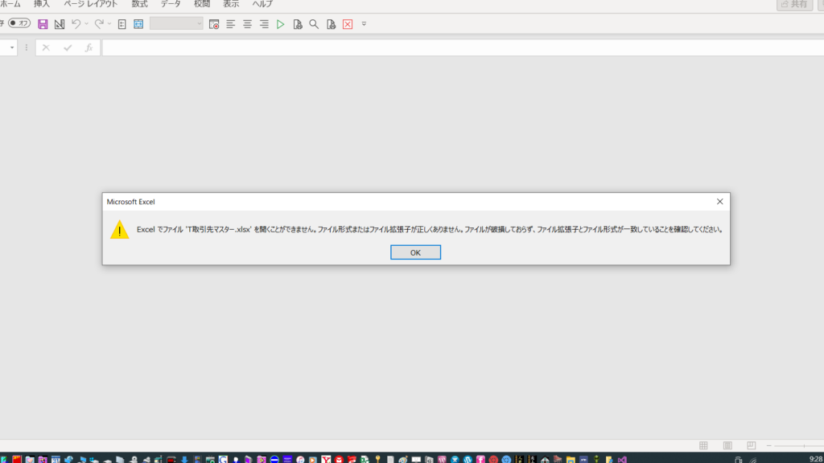This screenshot has height=463, width=824.
Task: Open the Undo history dropdown arrow
Action: 87,24
